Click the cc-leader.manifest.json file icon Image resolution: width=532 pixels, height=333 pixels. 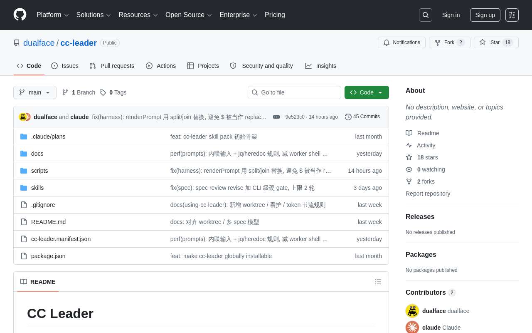click(24, 239)
